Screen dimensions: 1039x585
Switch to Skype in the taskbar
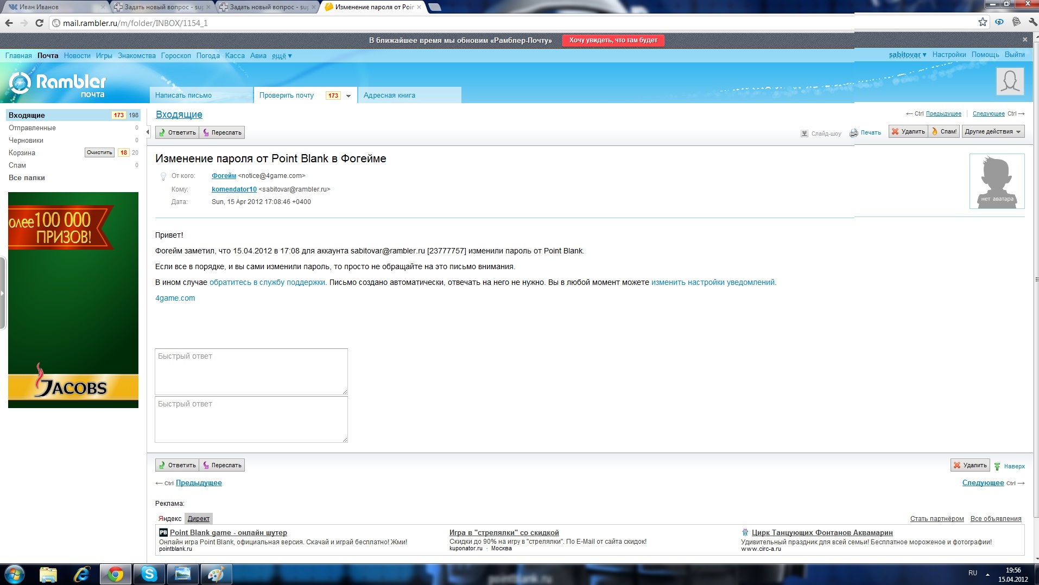click(x=149, y=574)
